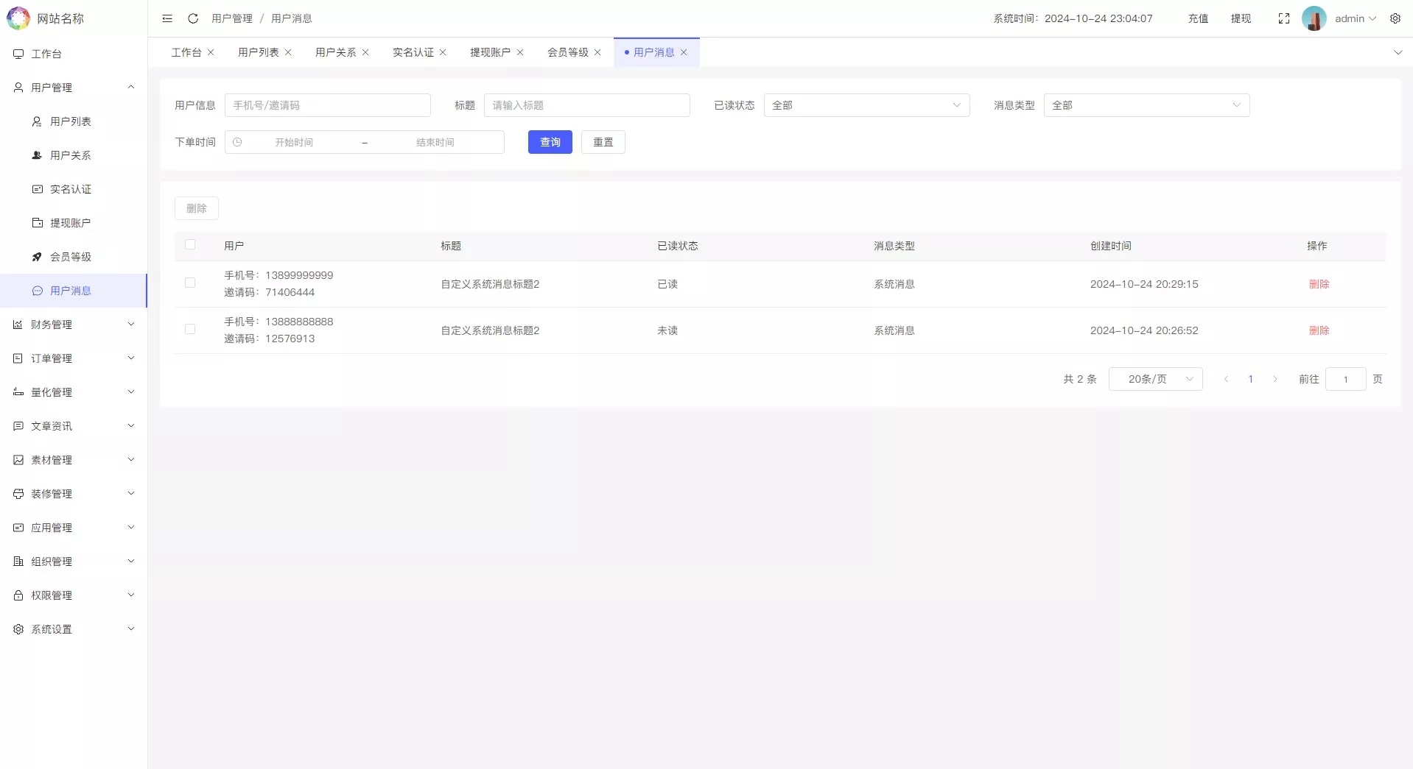
Task: Select 实名认证 in the sidebar
Action: 70,188
